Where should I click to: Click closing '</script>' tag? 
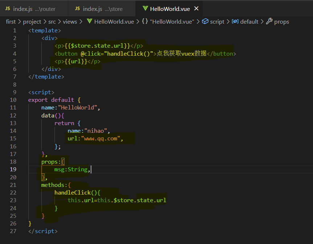coord(43,231)
